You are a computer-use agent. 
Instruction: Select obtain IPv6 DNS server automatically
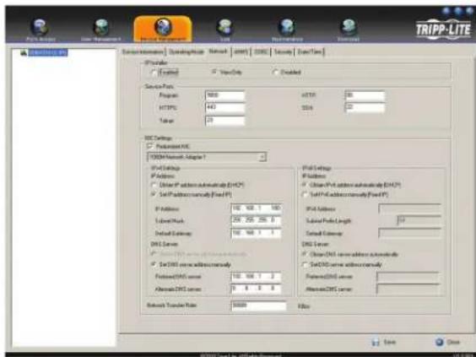pyautogui.click(x=305, y=254)
